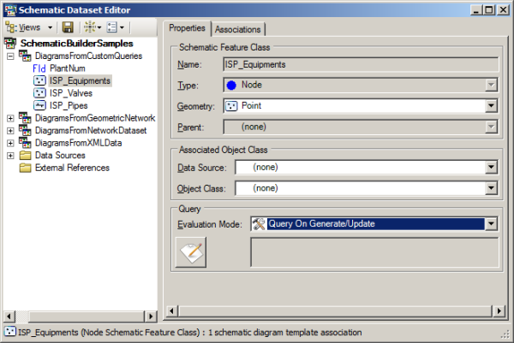Close the Schematic Dataset Editor window

(503, 10)
